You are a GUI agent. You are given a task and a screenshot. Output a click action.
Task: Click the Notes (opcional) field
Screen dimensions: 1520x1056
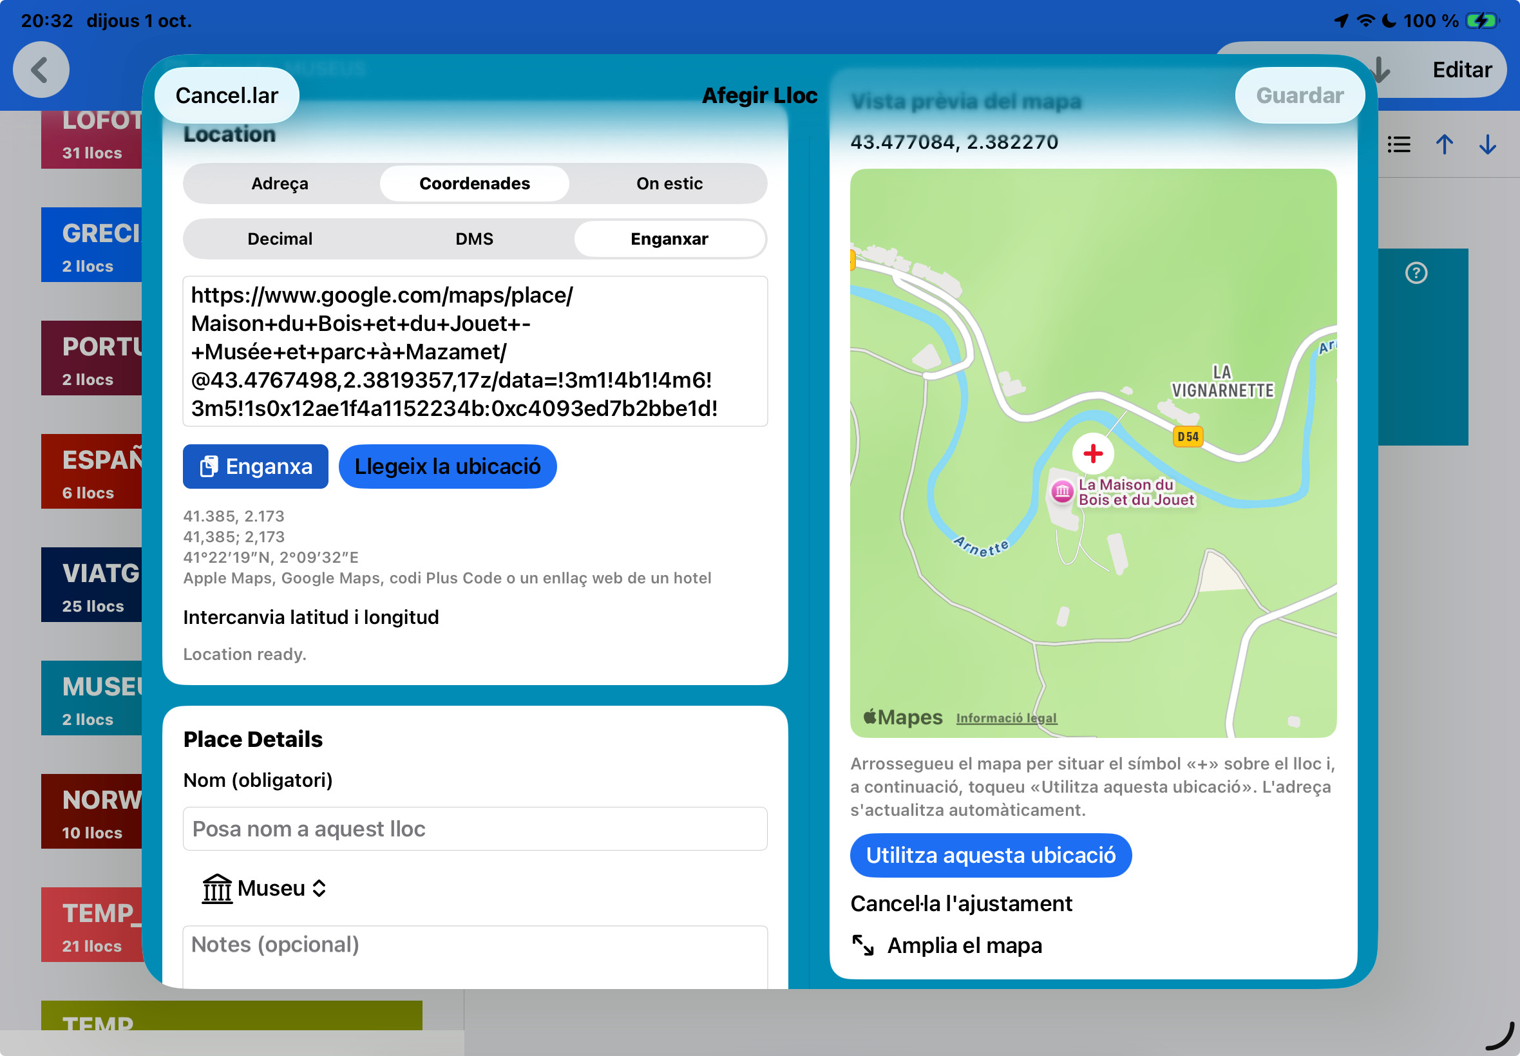[475, 957]
